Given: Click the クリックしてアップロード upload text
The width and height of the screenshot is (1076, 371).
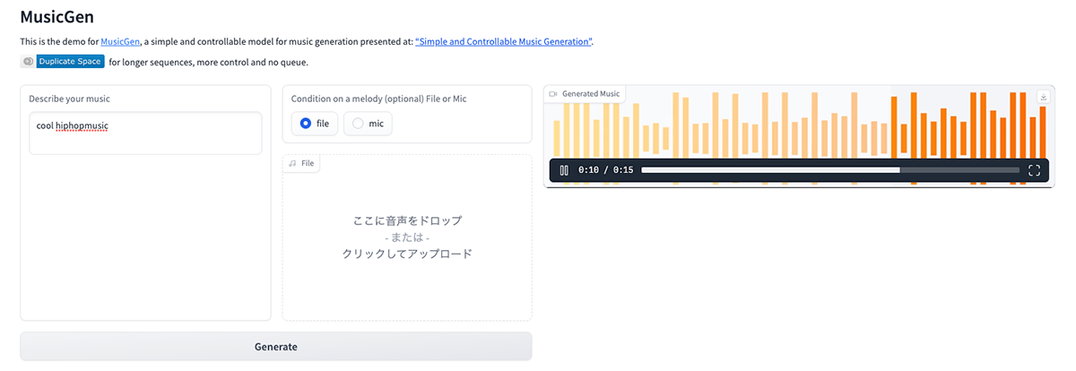Looking at the screenshot, I should coord(407,254).
